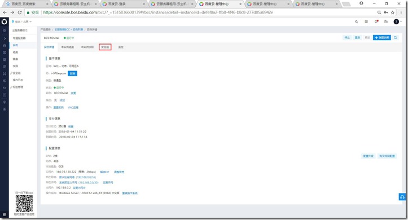Click the Baidu Cloud hexagon logo
This screenshot has width=408, height=220.
pyautogui.click(x=4, y=21)
